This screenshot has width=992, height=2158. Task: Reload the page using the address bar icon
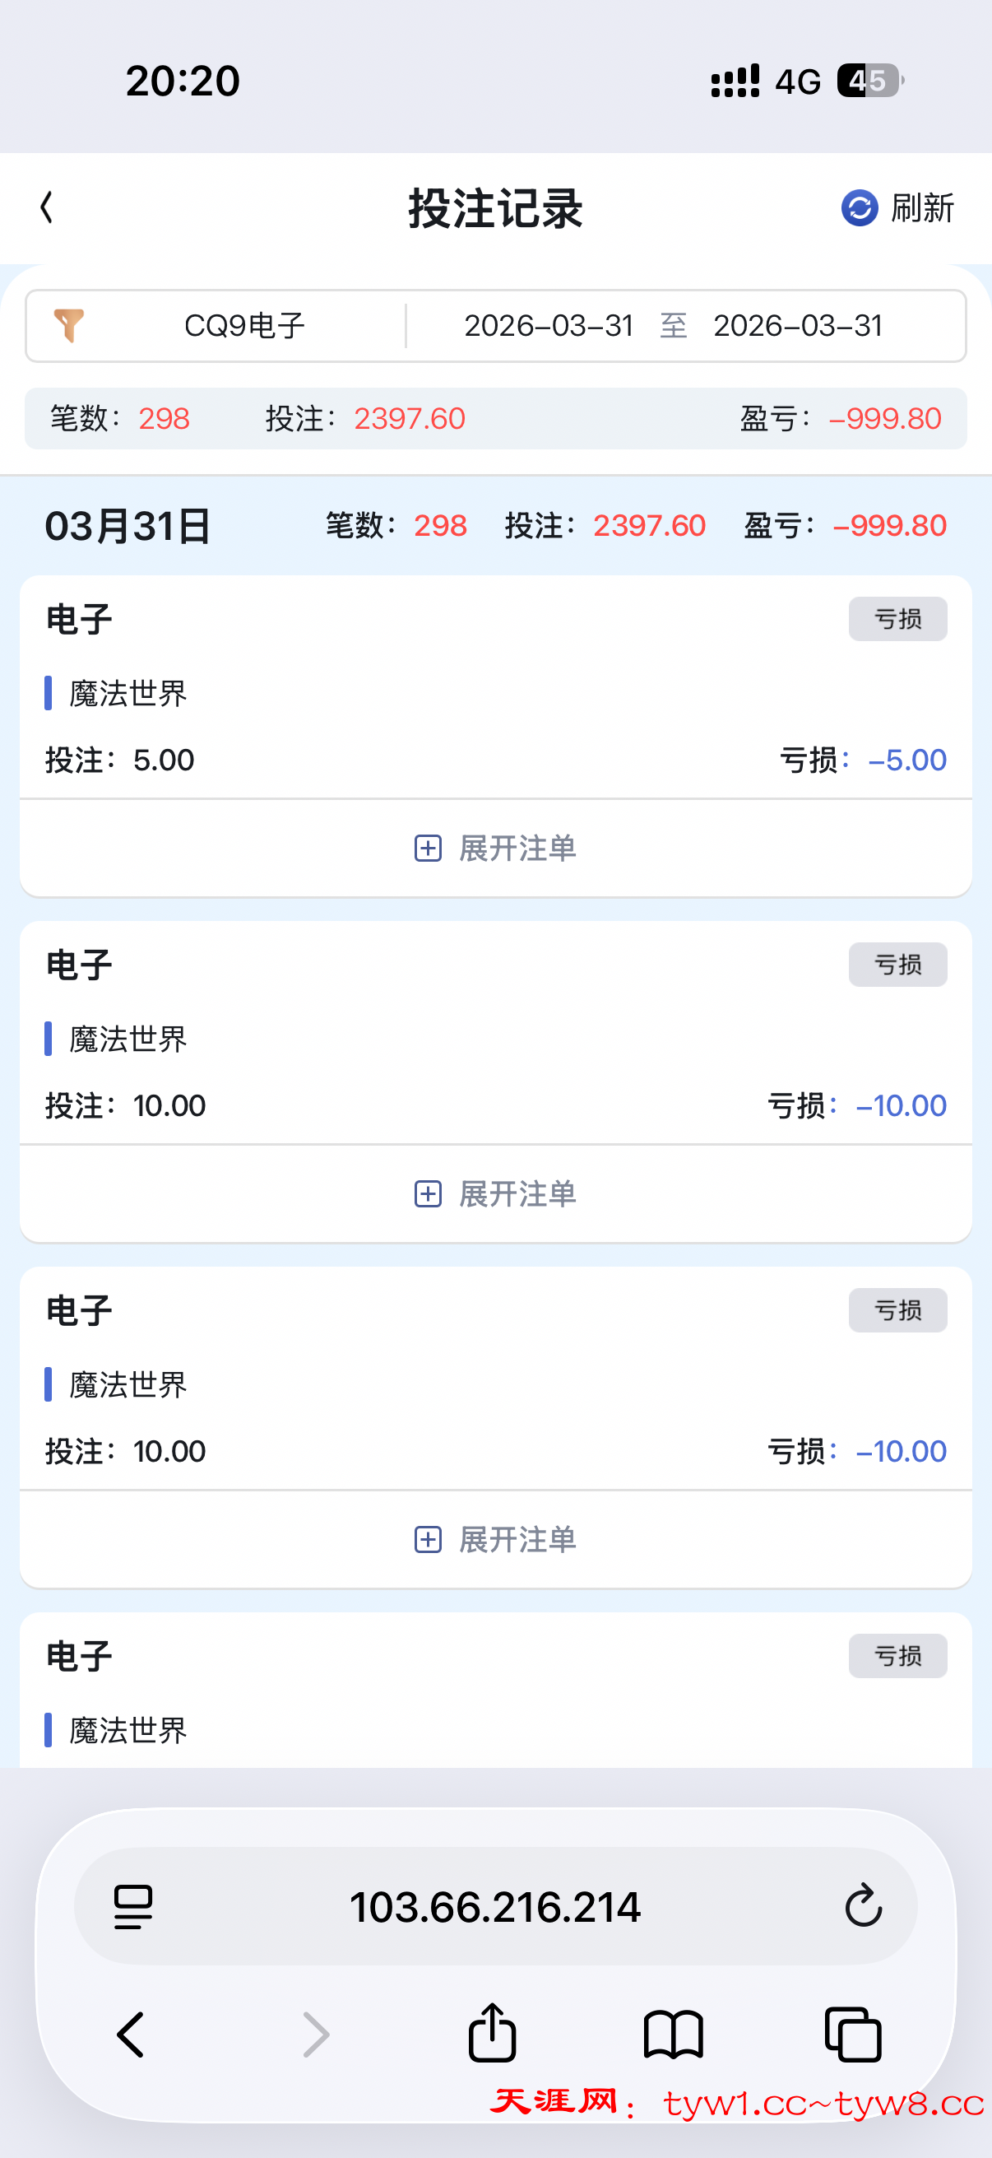(863, 1907)
